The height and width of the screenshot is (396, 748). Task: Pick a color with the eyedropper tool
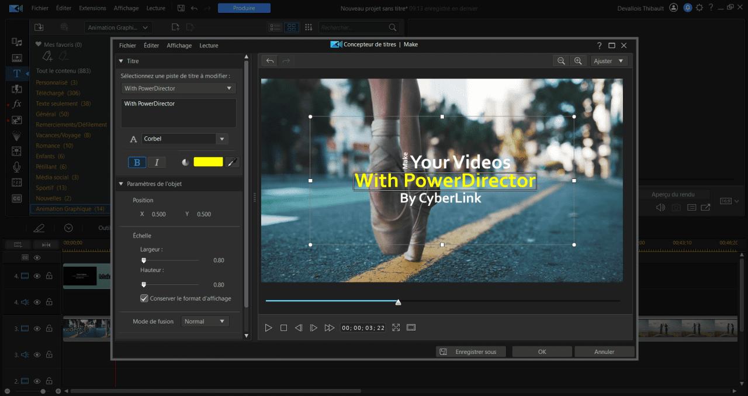point(233,162)
